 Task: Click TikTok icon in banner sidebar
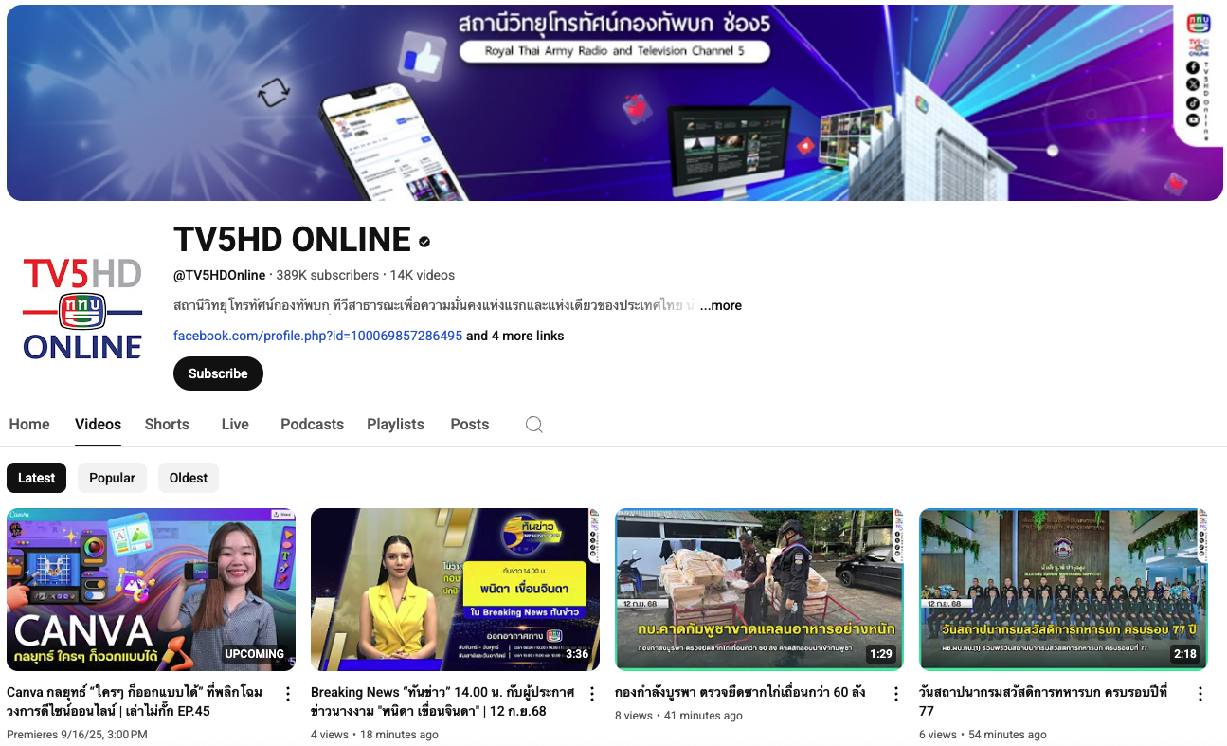coord(1193,102)
